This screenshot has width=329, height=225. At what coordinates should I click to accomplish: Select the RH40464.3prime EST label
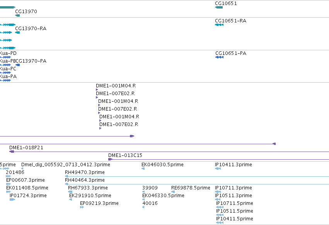tap(85, 180)
